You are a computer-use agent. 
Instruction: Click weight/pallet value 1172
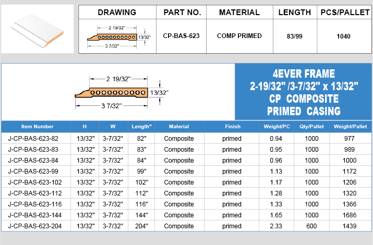point(349,171)
